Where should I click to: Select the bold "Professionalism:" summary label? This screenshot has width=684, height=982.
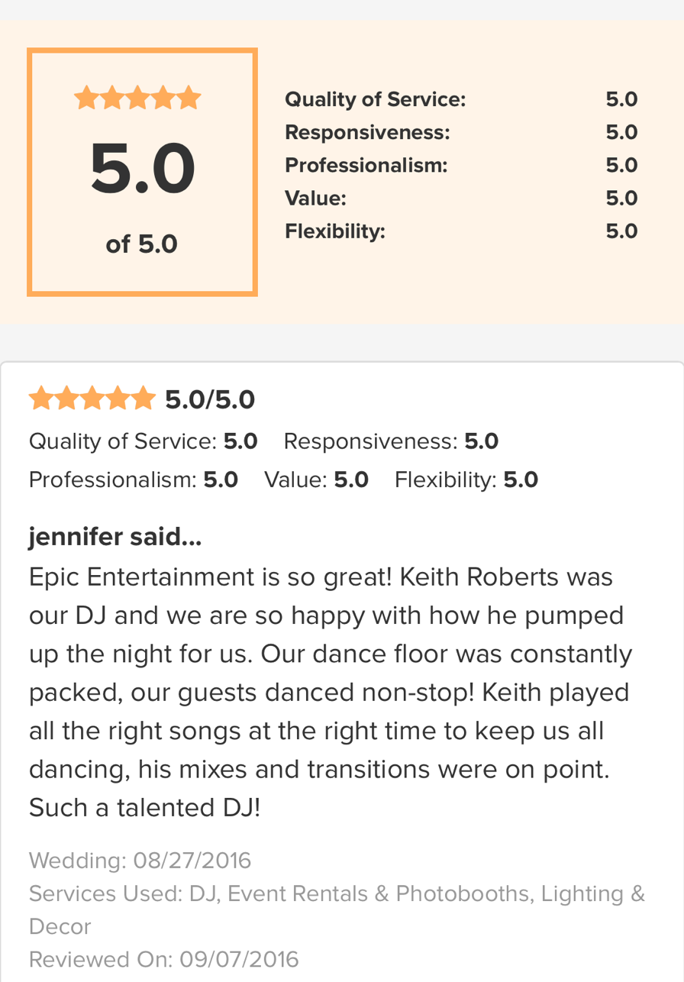coord(366,165)
